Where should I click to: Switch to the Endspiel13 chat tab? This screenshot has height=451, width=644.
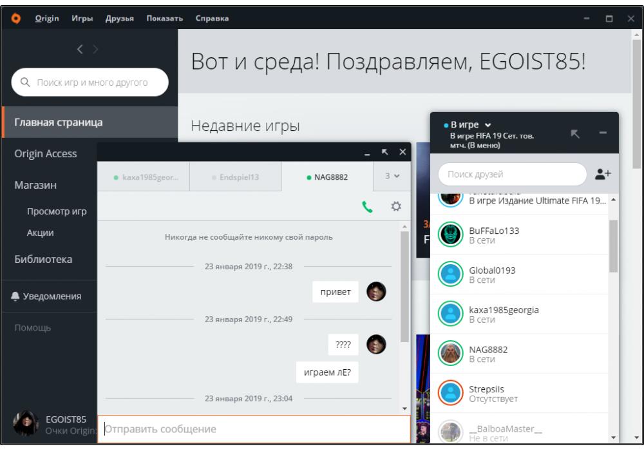pos(235,177)
